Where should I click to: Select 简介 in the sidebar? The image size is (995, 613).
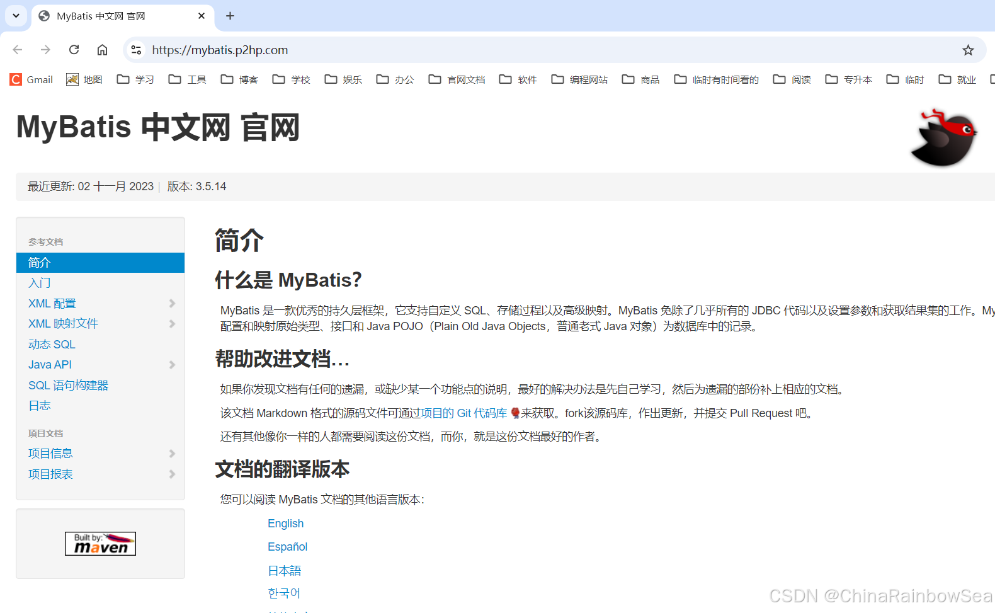point(100,263)
